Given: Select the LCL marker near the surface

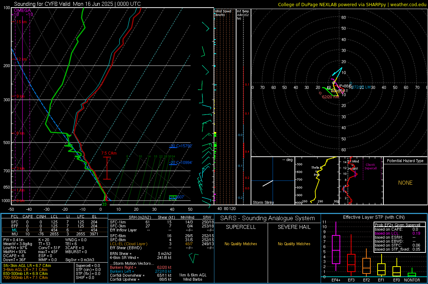Looking at the screenshot, I should [173, 198].
